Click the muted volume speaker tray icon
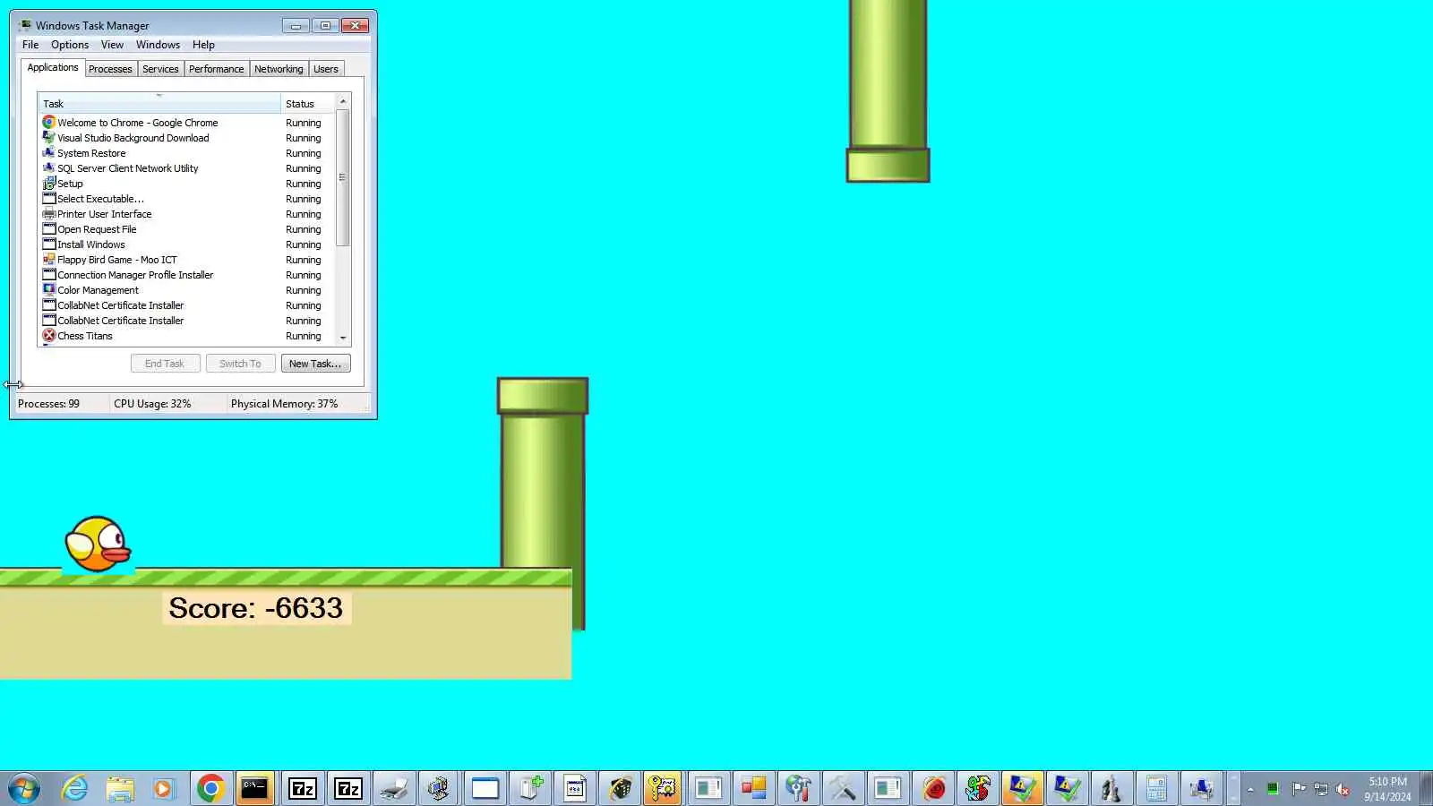This screenshot has height=806, width=1433. tap(1343, 789)
